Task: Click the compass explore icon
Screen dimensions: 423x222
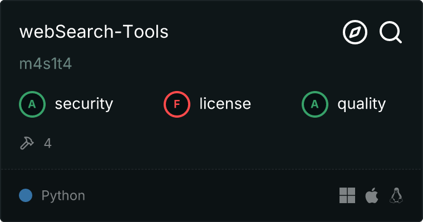Action: [355, 33]
